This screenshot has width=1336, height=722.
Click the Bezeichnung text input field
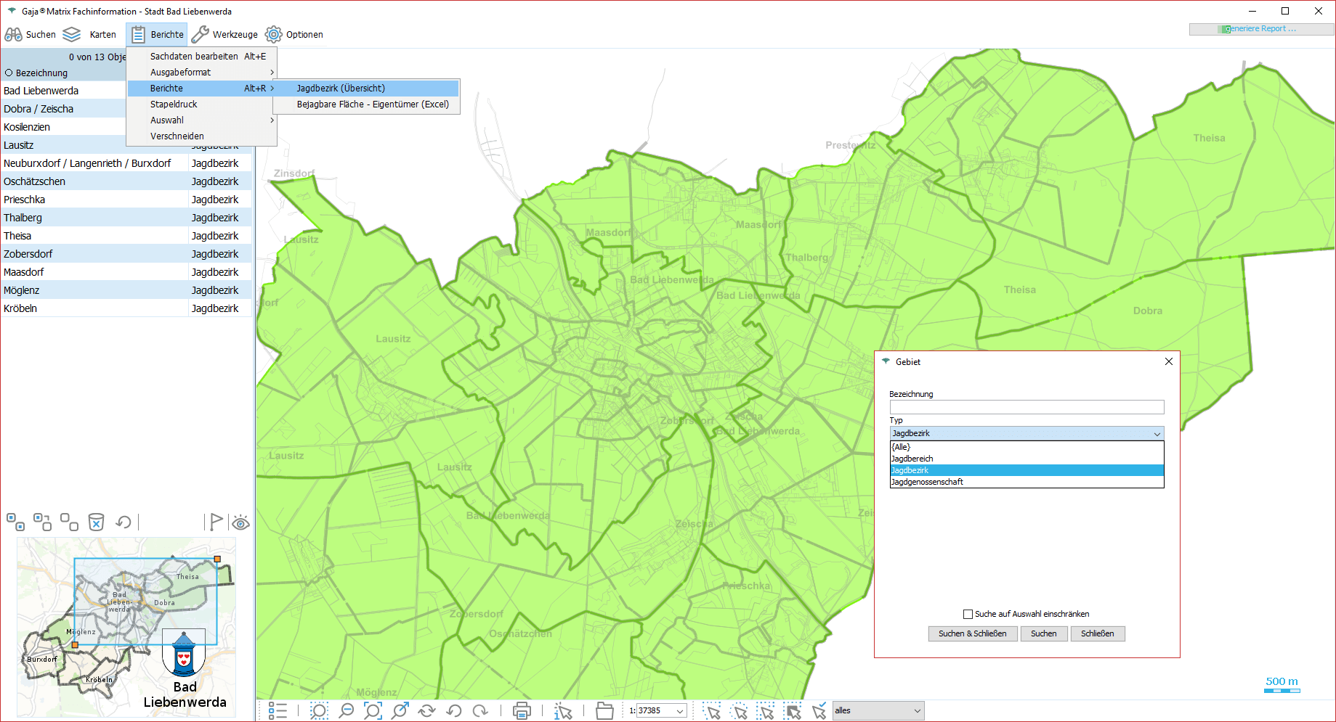[x=1026, y=407]
